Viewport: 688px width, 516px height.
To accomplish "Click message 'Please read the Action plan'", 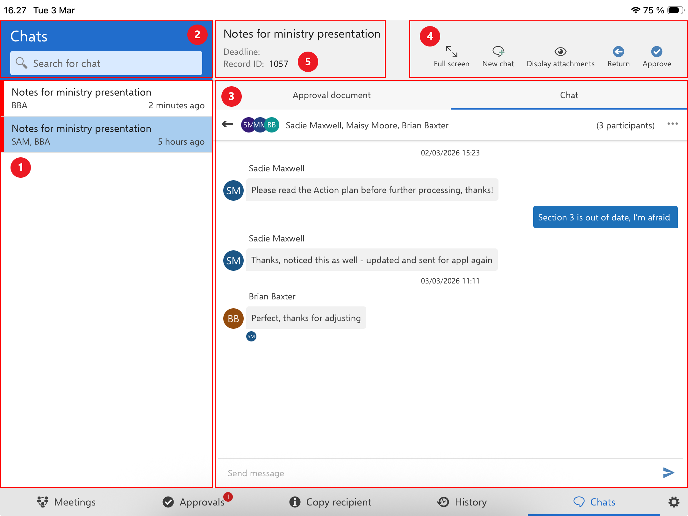I will (x=372, y=190).
